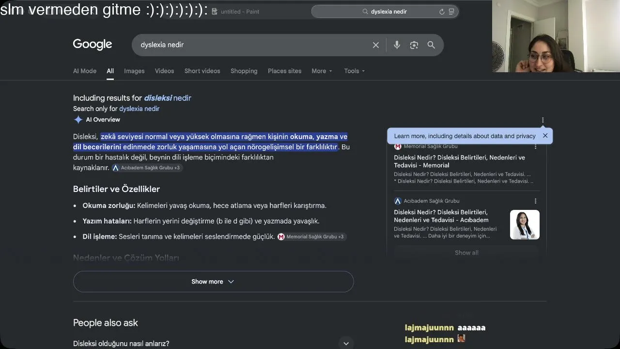The width and height of the screenshot is (620, 349).
Task: Dismiss the data and privacy tooltip
Action: tap(545, 136)
